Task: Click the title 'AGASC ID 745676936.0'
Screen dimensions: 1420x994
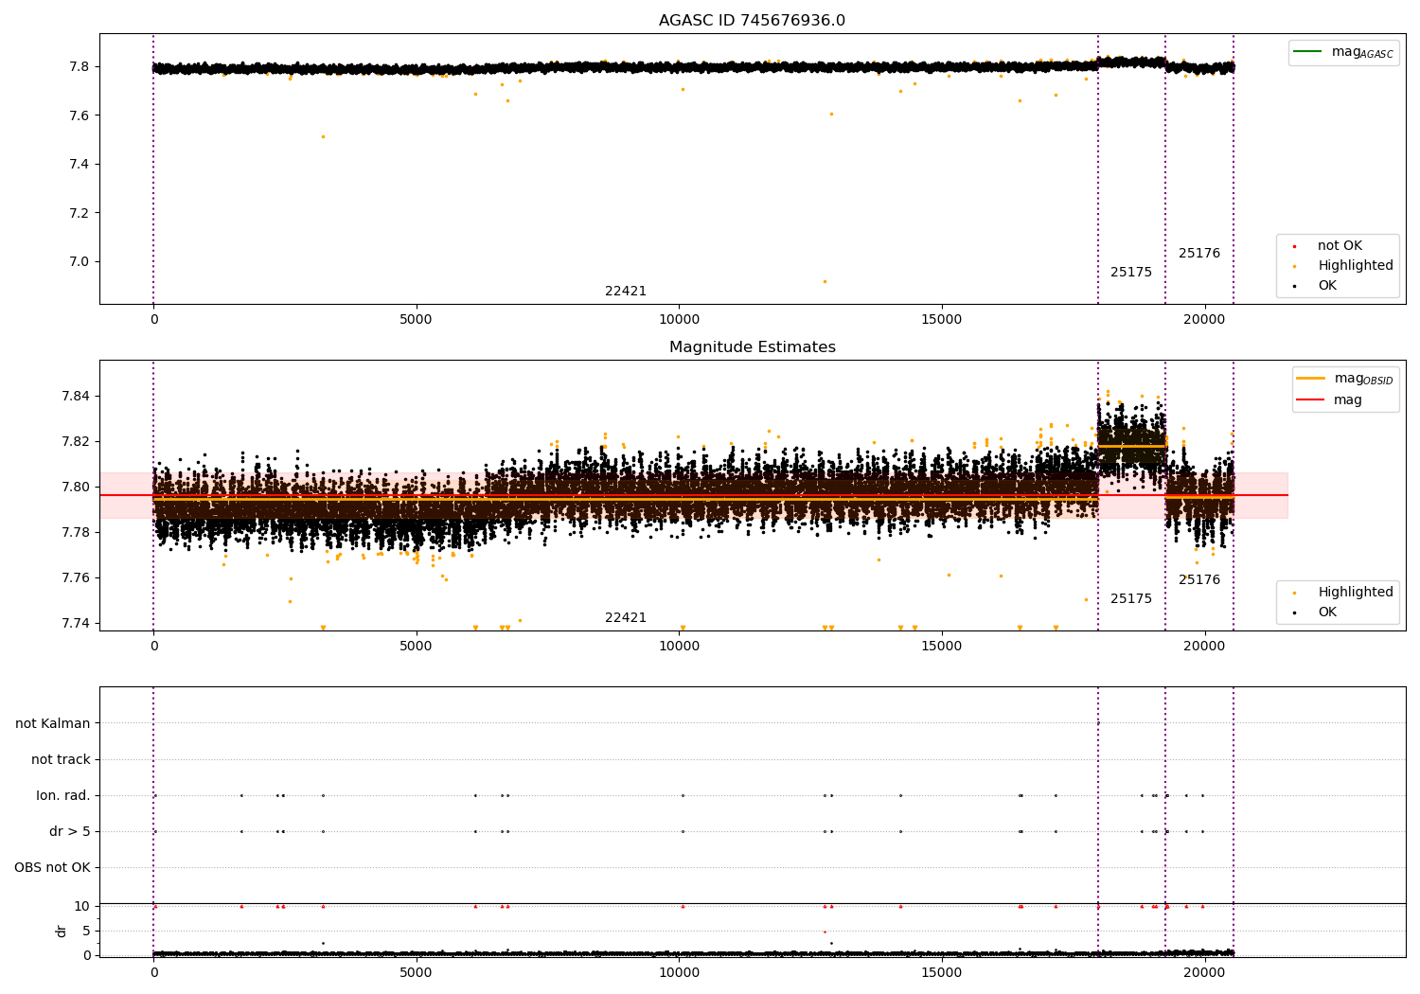Action: click(752, 21)
